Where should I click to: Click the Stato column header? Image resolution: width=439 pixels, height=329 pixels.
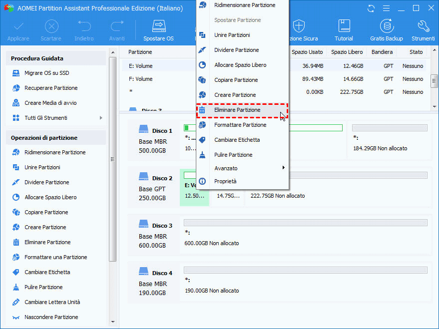(416, 52)
